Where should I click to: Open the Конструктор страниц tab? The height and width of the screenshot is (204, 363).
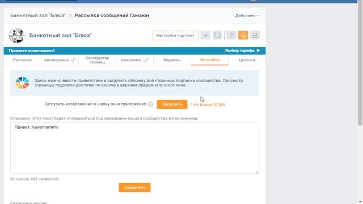tap(97, 60)
